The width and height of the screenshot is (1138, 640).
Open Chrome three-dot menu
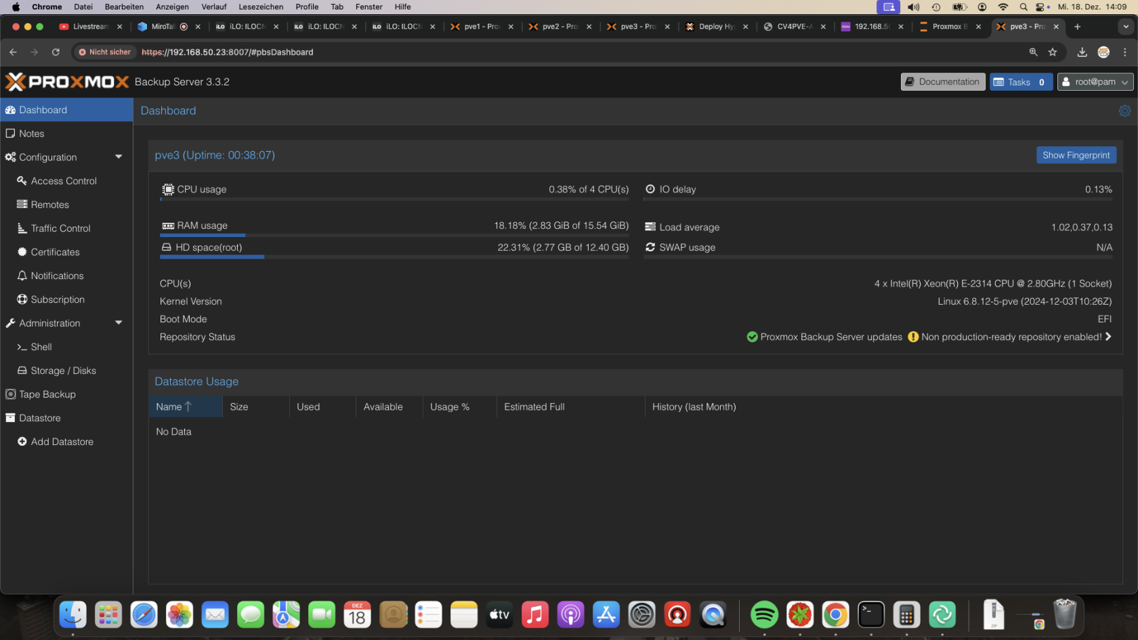click(1125, 52)
